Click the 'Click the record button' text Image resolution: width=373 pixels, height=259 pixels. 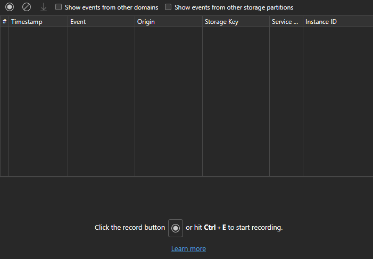(x=130, y=228)
